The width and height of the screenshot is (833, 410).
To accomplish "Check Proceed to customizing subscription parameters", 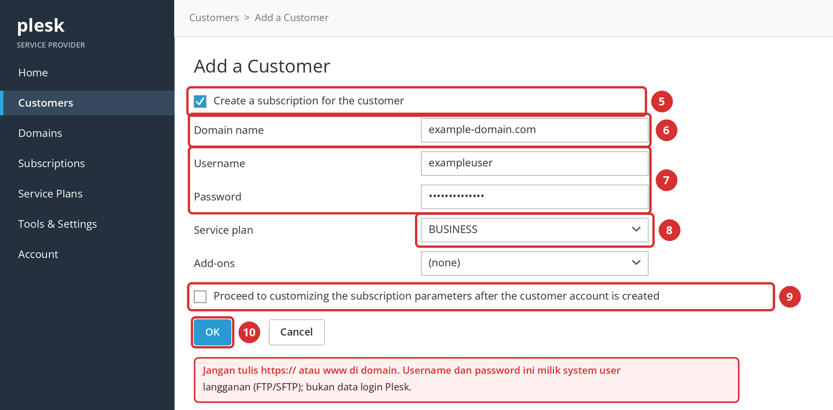I will tap(200, 297).
